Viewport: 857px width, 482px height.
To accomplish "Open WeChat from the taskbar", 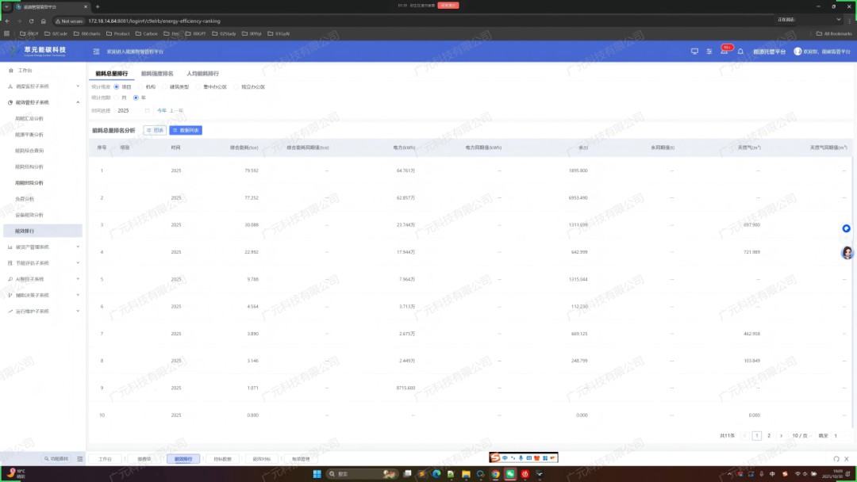I will coord(510,474).
